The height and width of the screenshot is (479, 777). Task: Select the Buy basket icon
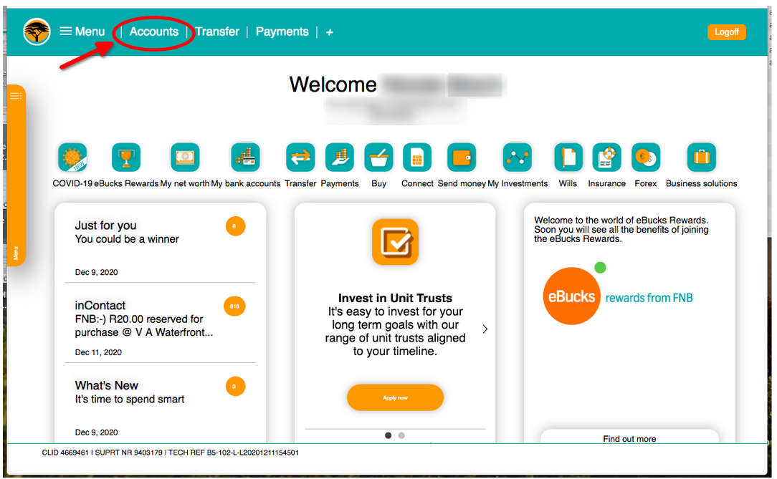[378, 158]
